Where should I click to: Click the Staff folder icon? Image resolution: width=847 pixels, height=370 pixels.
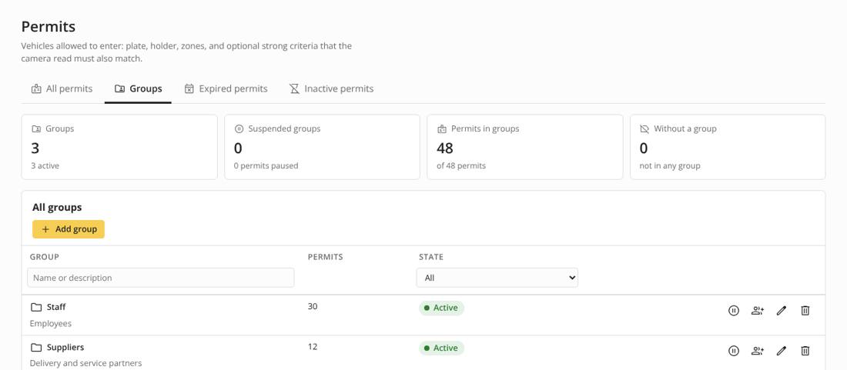(x=36, y=308)
